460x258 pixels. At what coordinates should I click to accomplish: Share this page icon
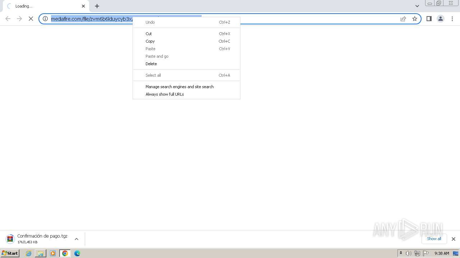pyautogui.click(x=403, y=19)
